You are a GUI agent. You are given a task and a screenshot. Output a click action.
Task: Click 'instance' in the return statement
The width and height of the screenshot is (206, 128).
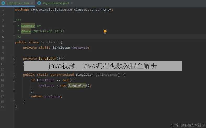coord(52,96)
